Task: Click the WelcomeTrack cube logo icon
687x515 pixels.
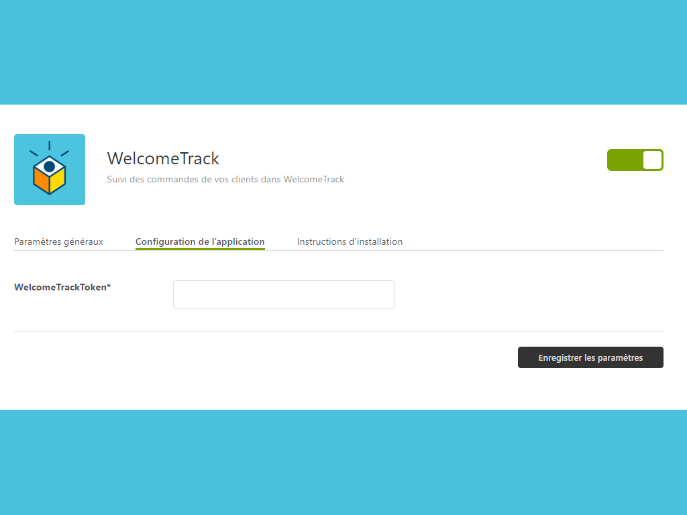Action: [x=50, y=170]
